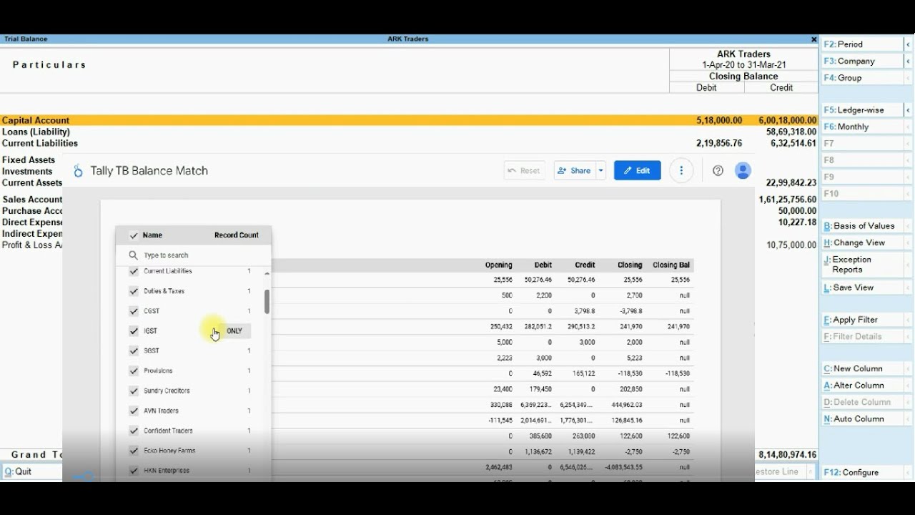
Task: Click the Tally TB Balance Match title
Action: tap(149, 171)
